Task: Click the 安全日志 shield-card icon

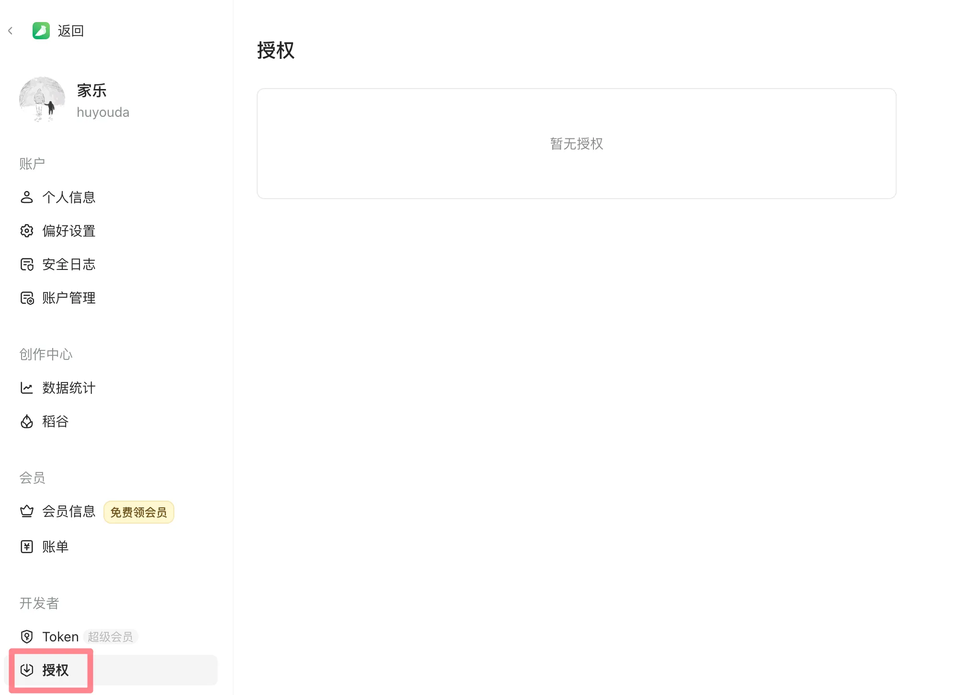Action: point(27,264)
